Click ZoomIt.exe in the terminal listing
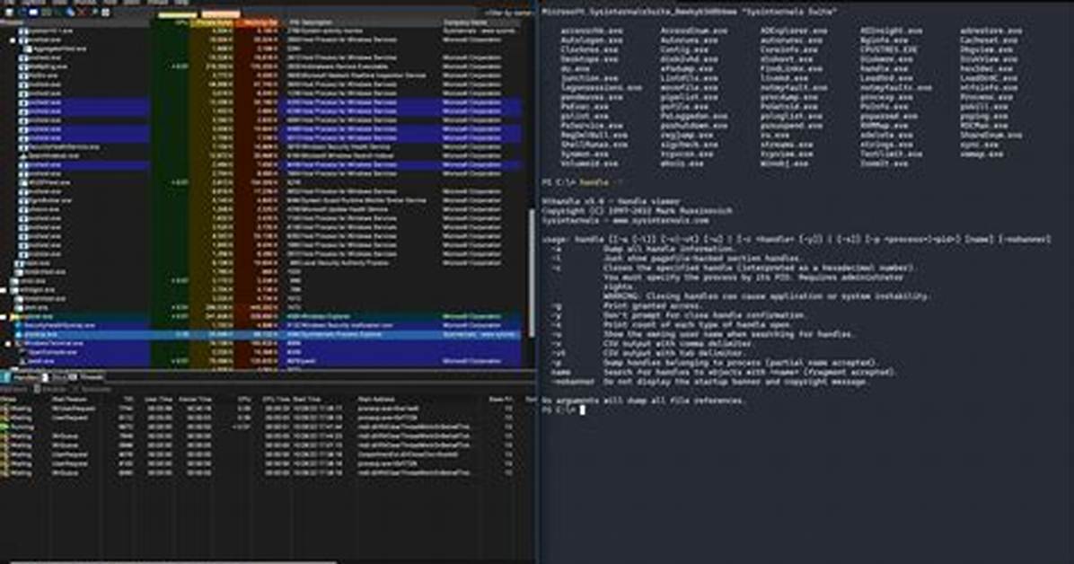The image size is (1074, 564). (885, 163)
